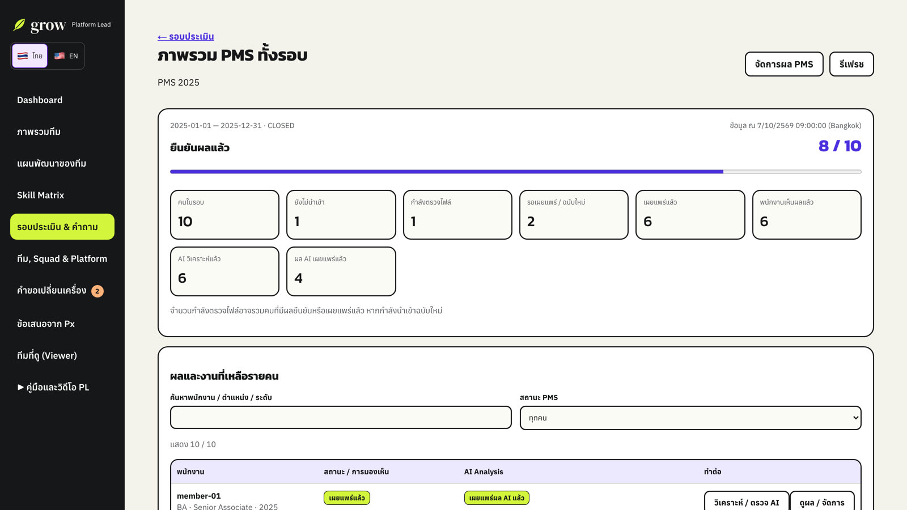Open ข้อเสนอจาก Px page
This screenshot has width=907, height=510.
62,324
